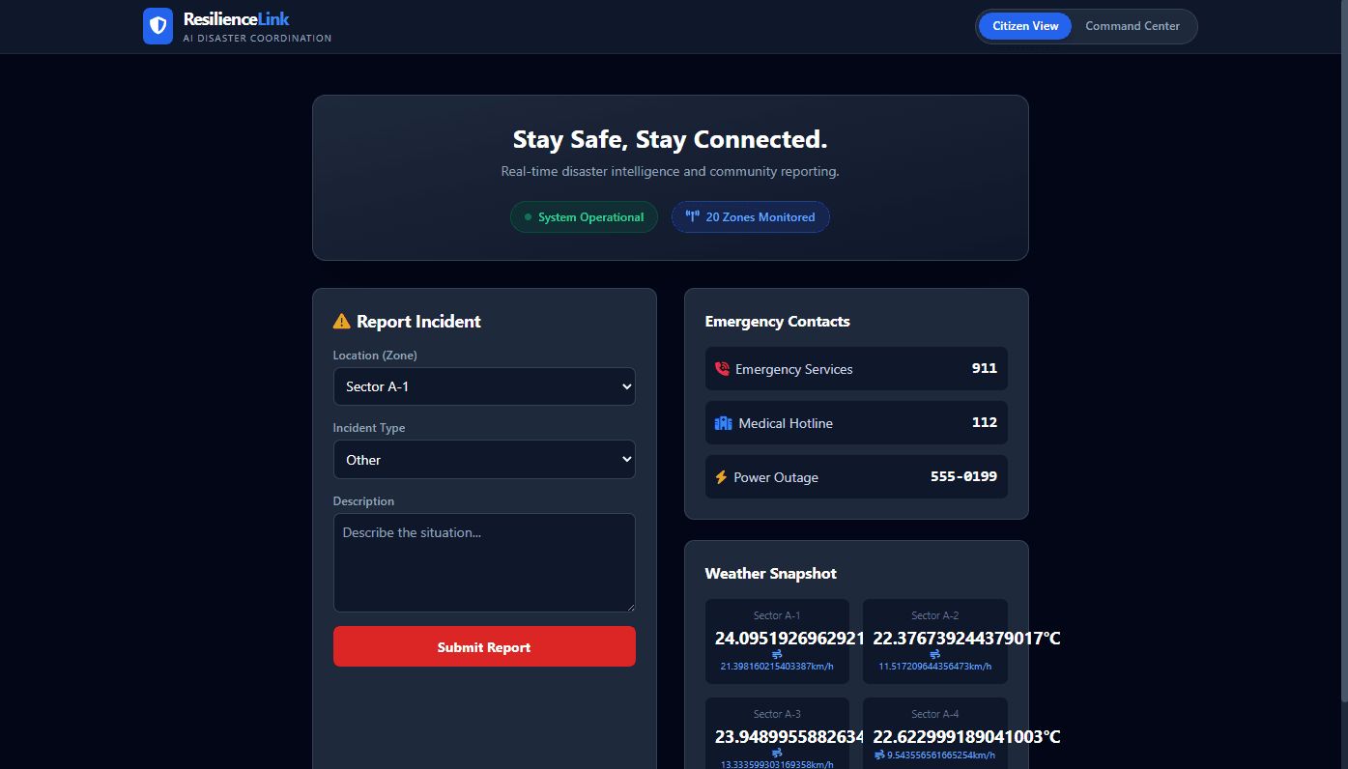Click the warning triangle beside Report Incident
The width and height of the screenshot is (1348, 769).
click(x=341, y=320)
